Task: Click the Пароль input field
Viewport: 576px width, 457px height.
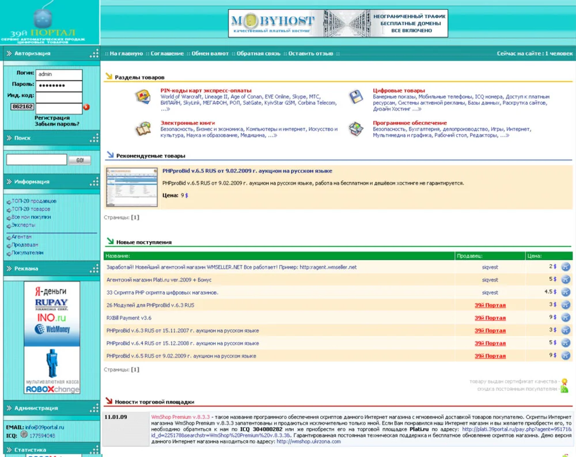Action: (x=59, y=86)
